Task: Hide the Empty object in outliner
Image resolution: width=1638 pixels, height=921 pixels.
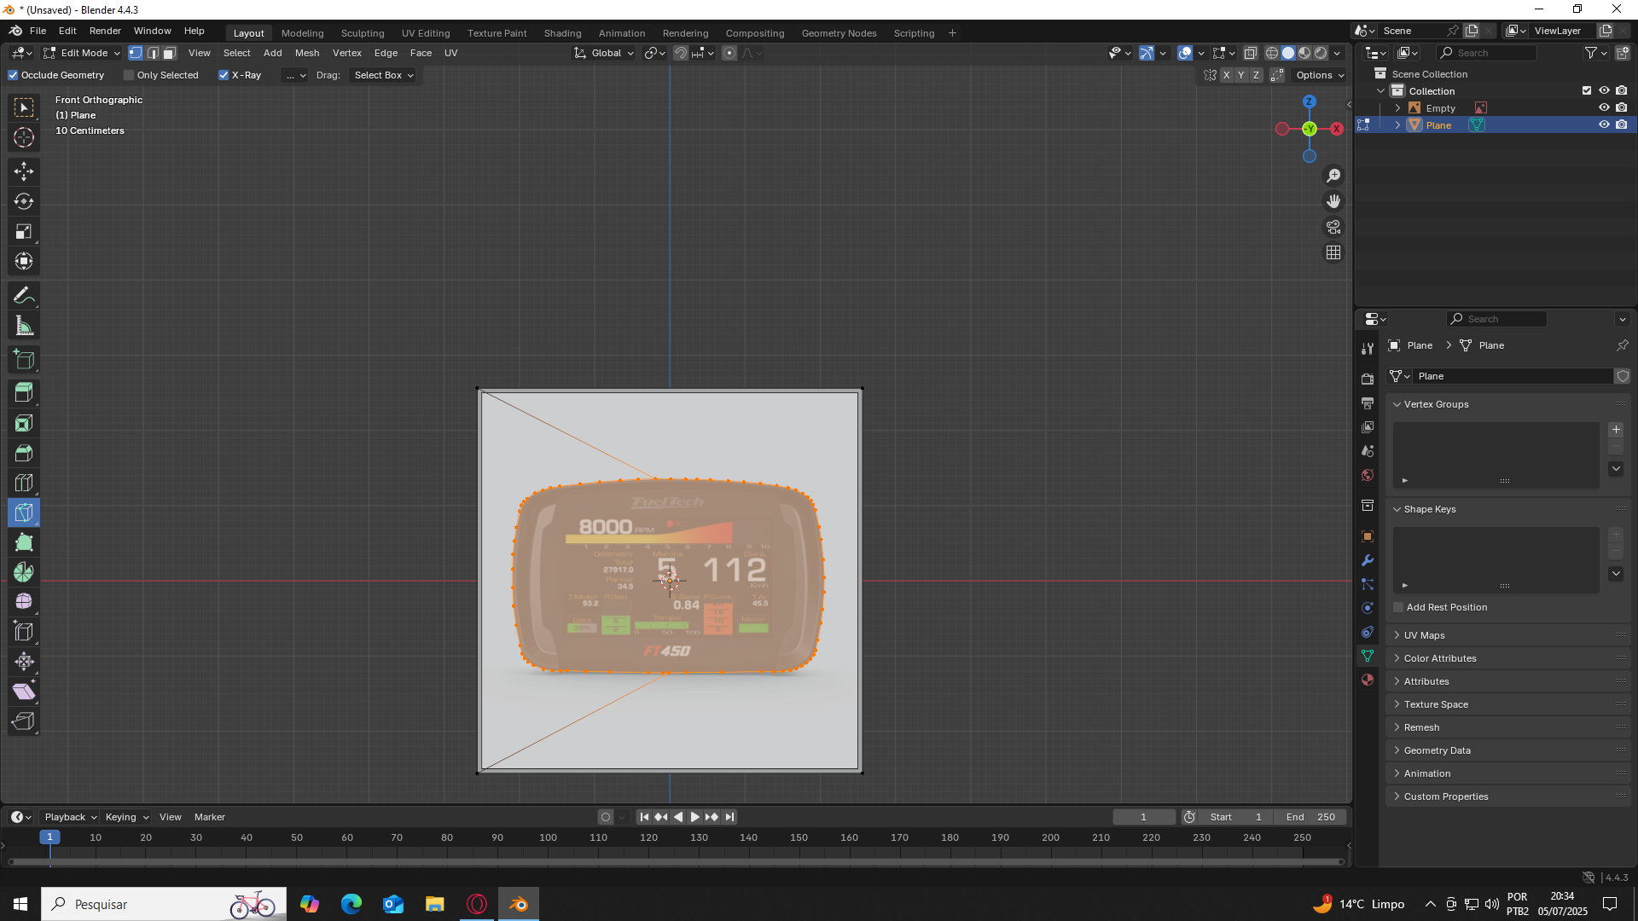Action: [1604, 108]
